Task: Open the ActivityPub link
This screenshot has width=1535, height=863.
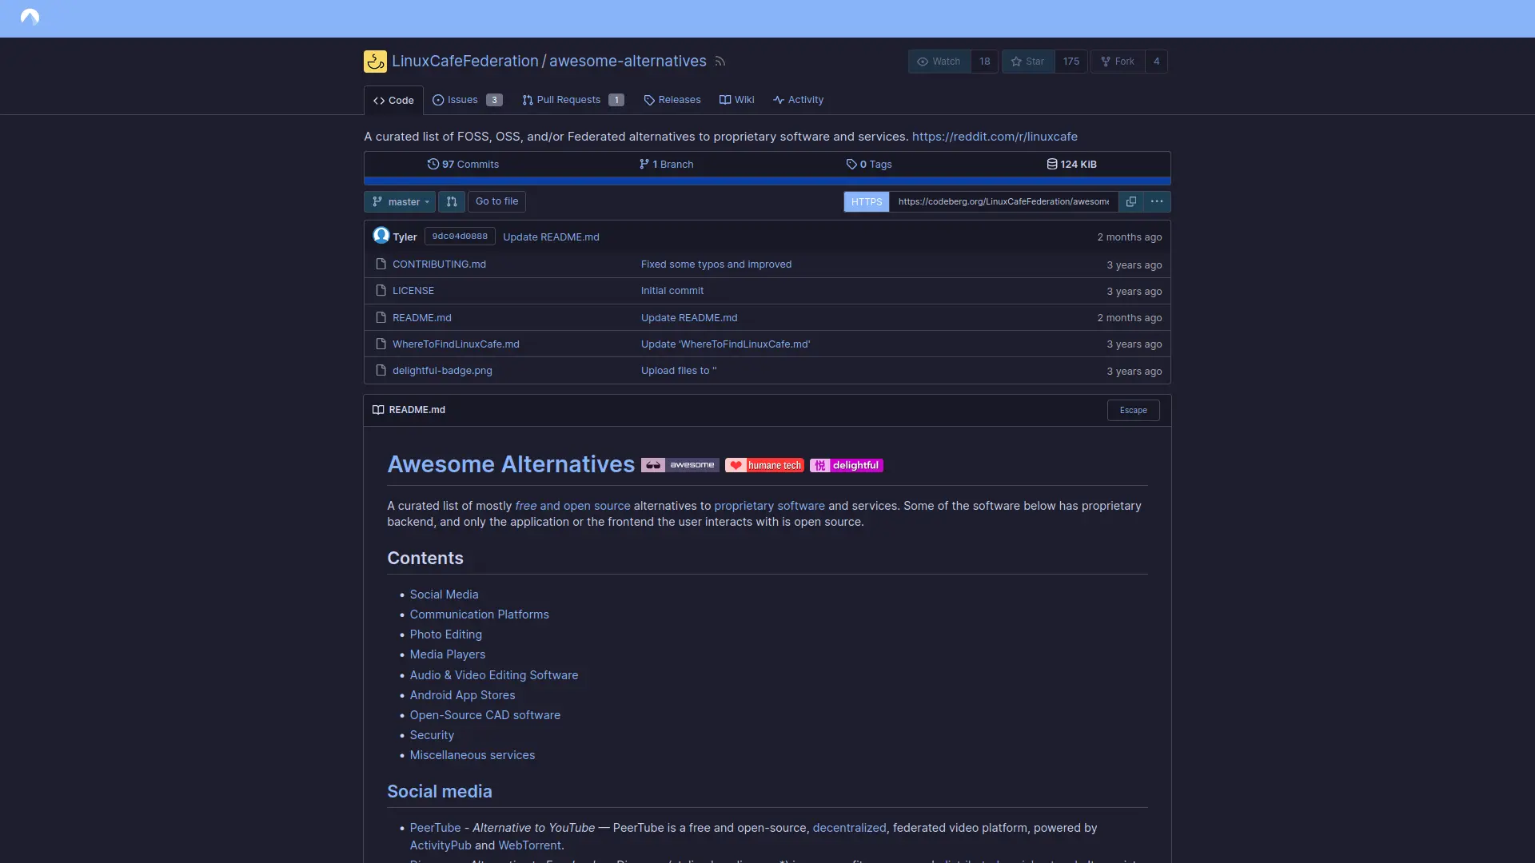Action: pos(441,845)
